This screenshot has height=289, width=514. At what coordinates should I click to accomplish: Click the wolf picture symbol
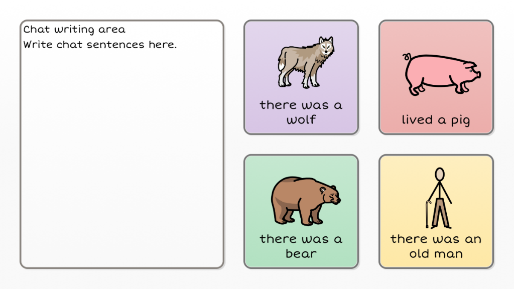pos(306,62)
